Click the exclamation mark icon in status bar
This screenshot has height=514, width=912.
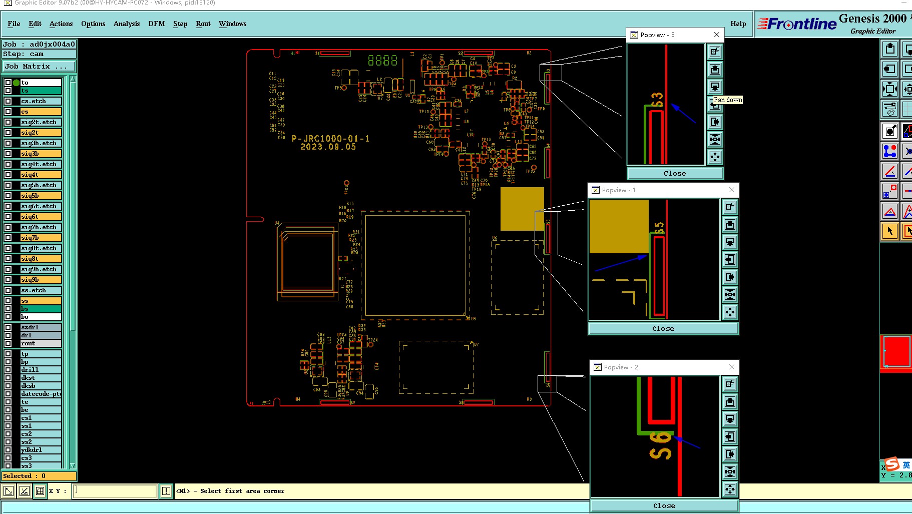(x=166, y=491)
